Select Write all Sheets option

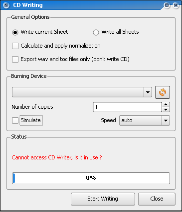(x=96, y=32)
